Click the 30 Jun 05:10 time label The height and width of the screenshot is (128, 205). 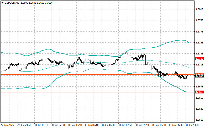pyautogui.click(x=92, y=125)
